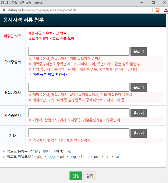Click the 4대보험가입확인서 note line
168x183 pixels.
(x=80, y=95)
